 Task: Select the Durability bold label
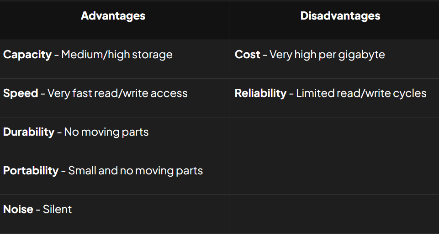point(29,132)
